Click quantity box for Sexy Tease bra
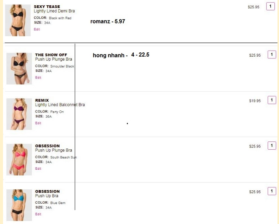279x224 pixels. (x=270, y=6)
